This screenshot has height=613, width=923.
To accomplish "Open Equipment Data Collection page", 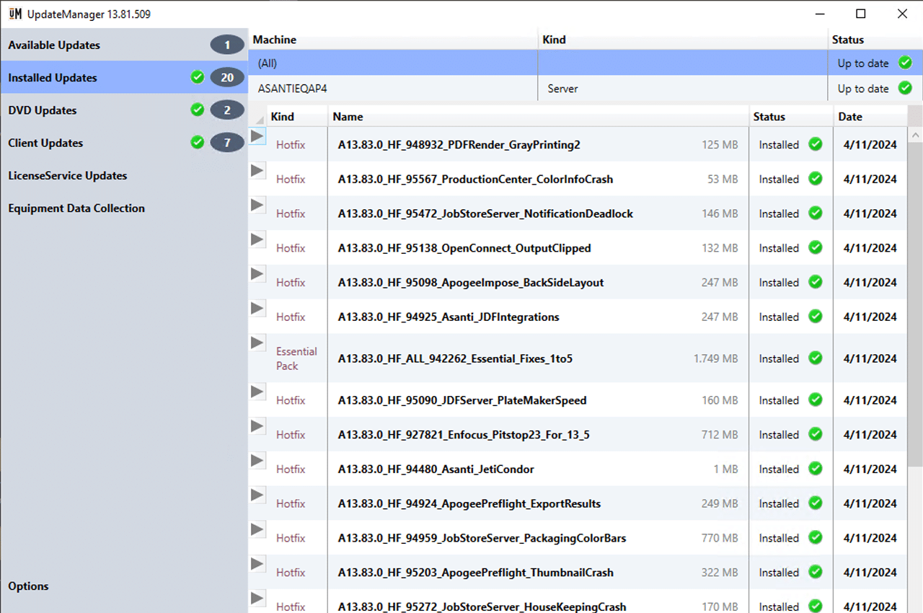I will (76, 208).
